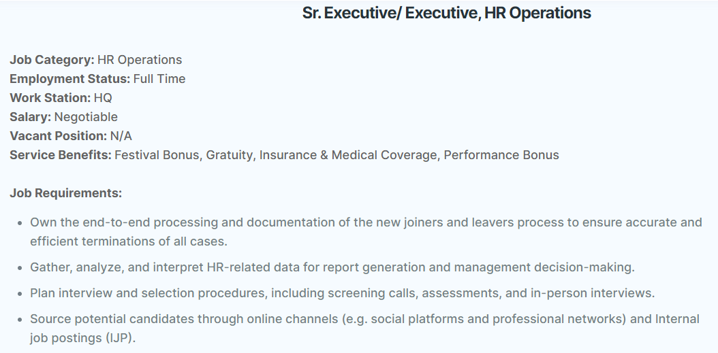Viewport: 718px width, 353px height.
Task: Click the Salary label
Action: [31, 117]
